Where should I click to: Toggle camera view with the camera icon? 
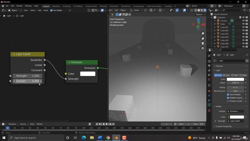203,43
